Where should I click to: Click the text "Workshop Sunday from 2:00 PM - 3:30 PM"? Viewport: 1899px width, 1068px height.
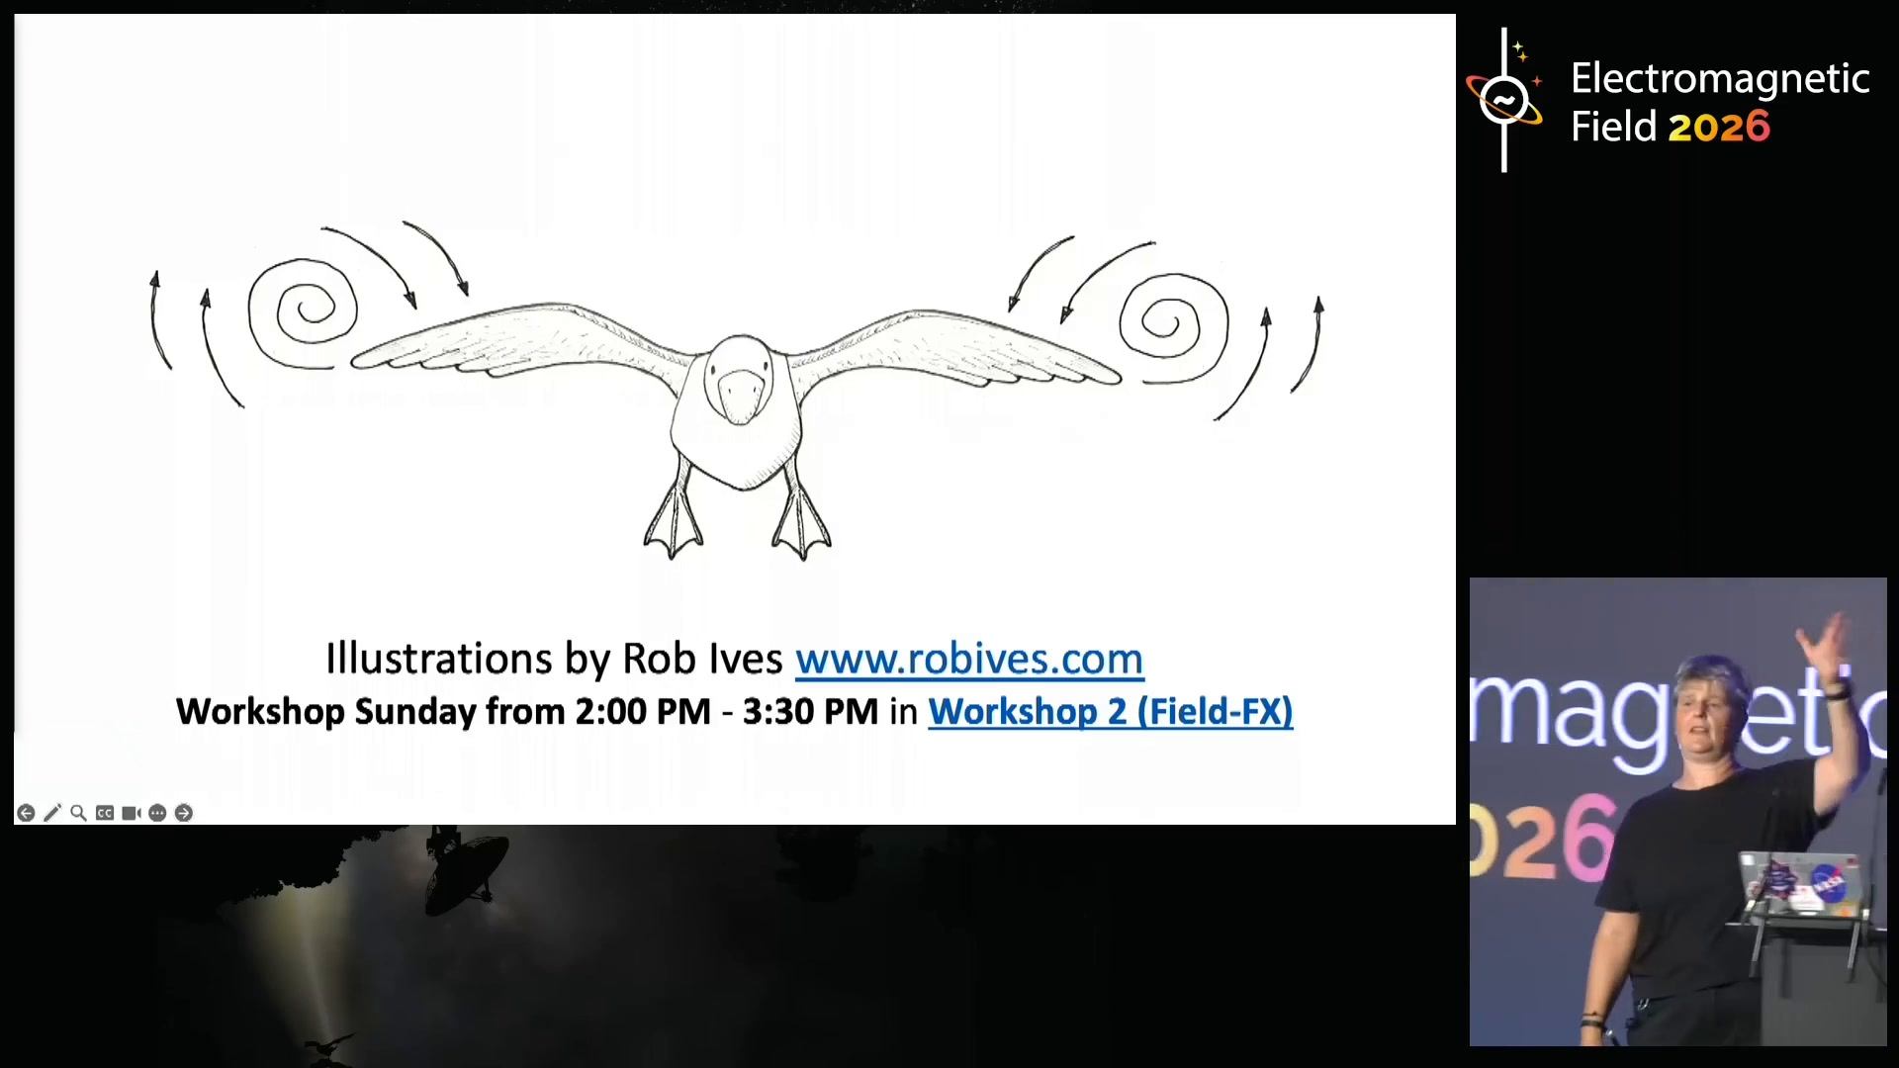point(527,712)
